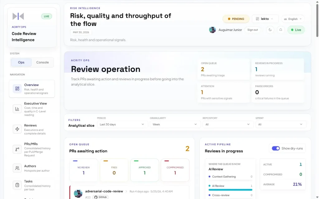Open the Repository filter dropdown

[x=228, y=124]
